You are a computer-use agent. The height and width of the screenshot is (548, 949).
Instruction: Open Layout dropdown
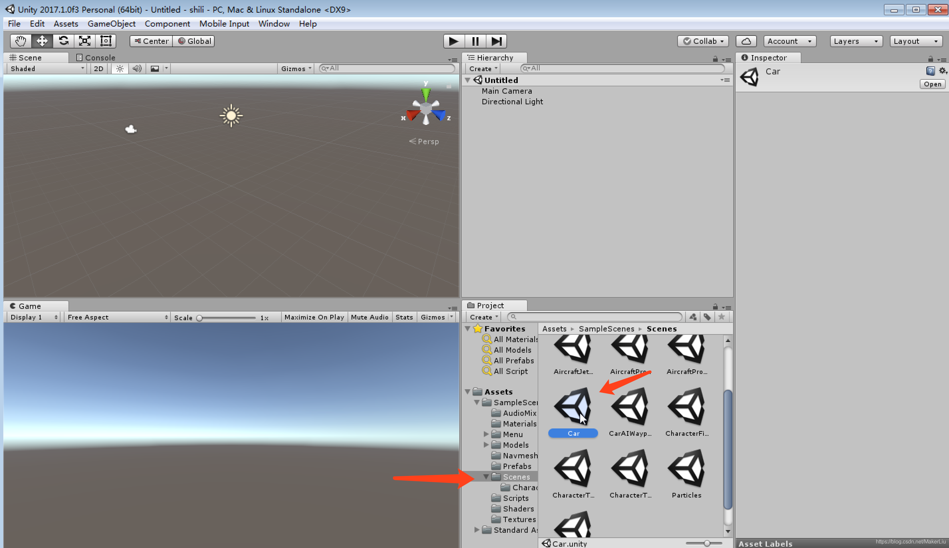click(916, 41)
